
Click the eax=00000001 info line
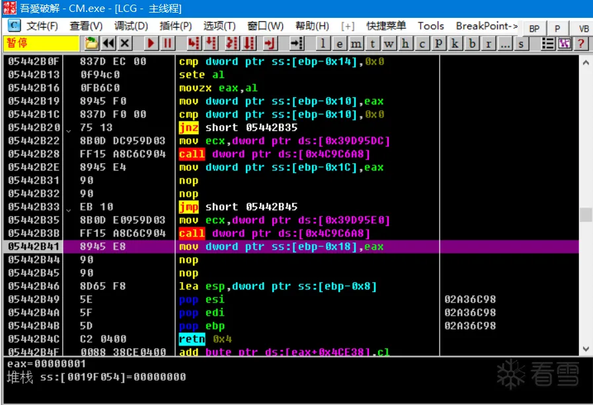(46, 364)
